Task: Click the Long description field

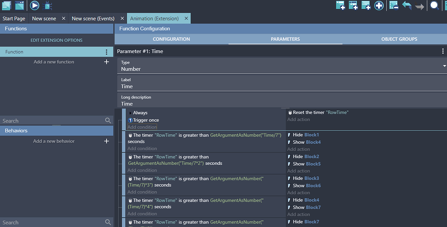Action: tap(282, 100)
